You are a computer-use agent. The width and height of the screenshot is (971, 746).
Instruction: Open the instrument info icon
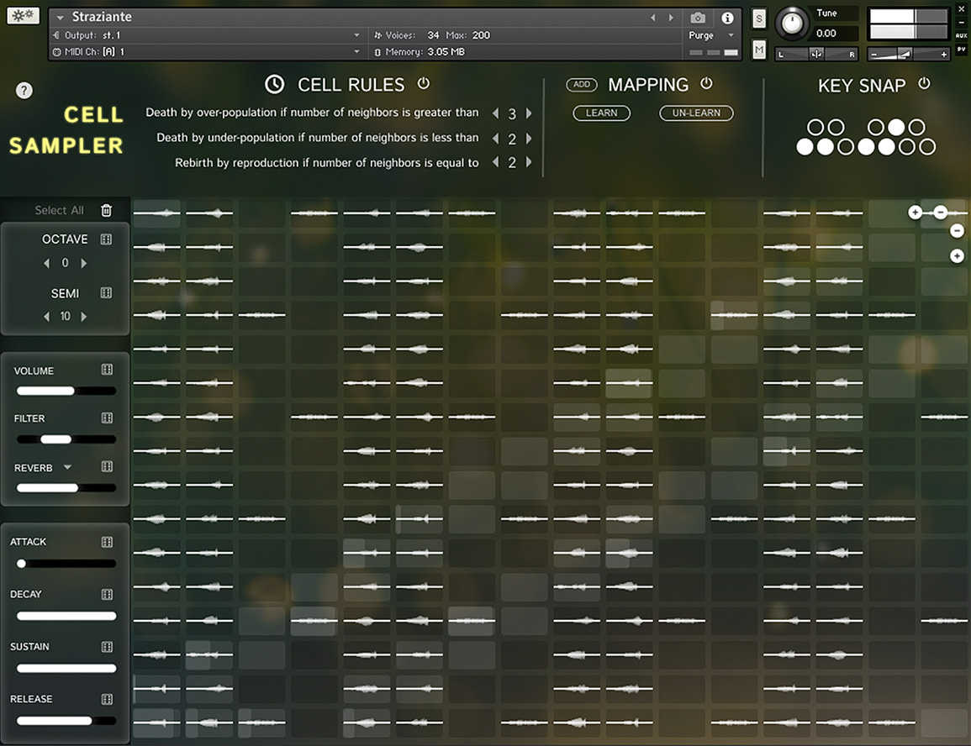[728, 18]
